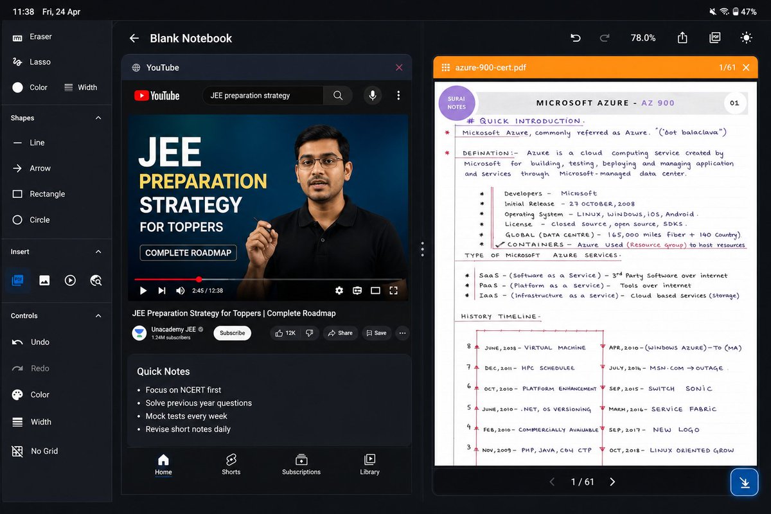The image size is (771, 514).
Task: Select the Lasso tool
Action: click(31, 62)
